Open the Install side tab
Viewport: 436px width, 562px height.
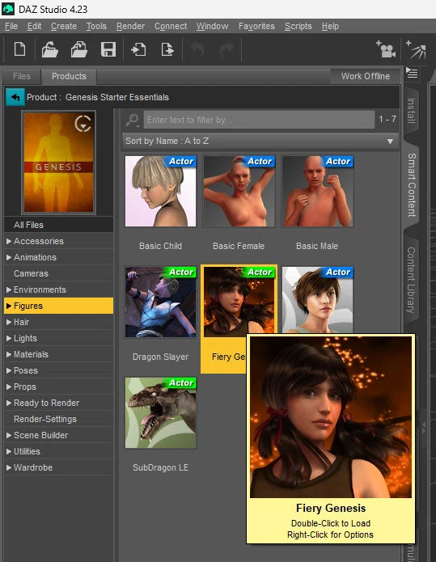click(x=411, y=111)
